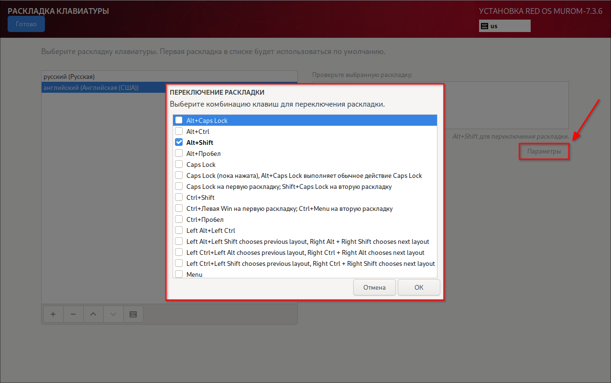Screen dimensions: 611x383
Task: Click the Отмена cancel button
Action: [374, 288]
